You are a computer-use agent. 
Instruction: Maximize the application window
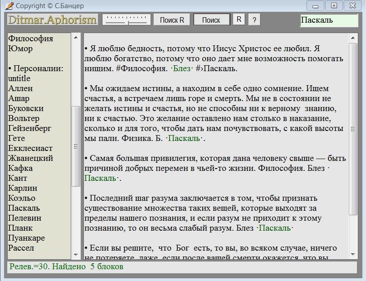334,5
